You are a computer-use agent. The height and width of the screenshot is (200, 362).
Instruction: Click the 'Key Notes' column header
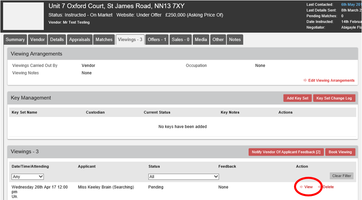pyautogui.click(x=230, y=112)
